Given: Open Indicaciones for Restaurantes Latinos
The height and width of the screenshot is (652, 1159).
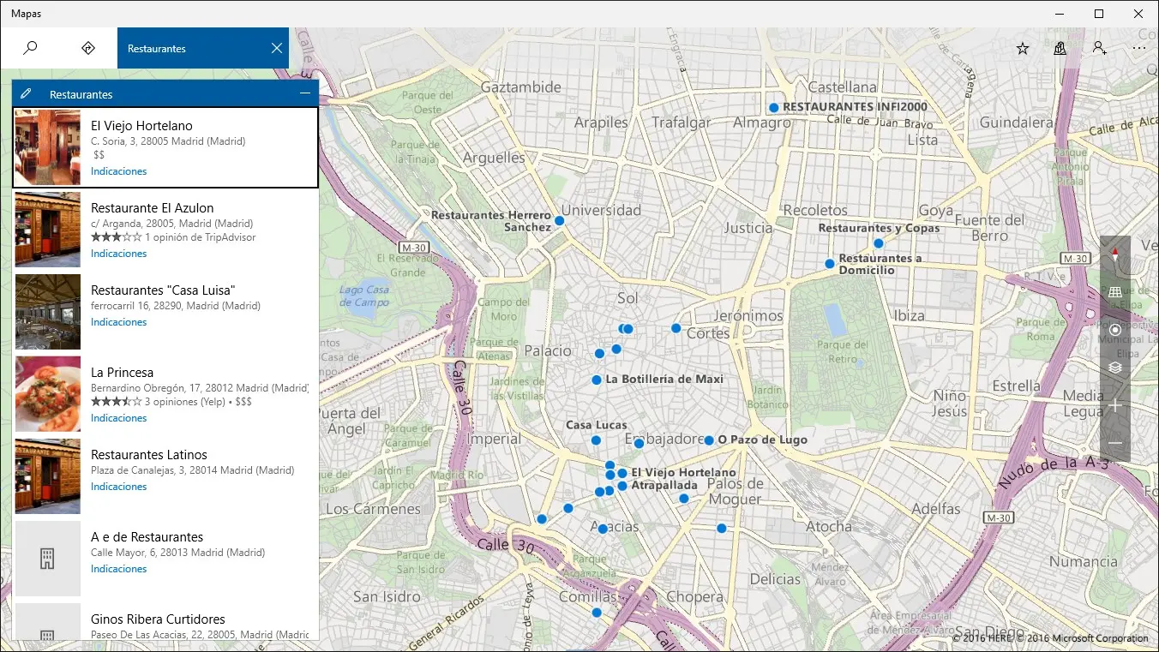Looking at the screenshot, I should 119,487.
